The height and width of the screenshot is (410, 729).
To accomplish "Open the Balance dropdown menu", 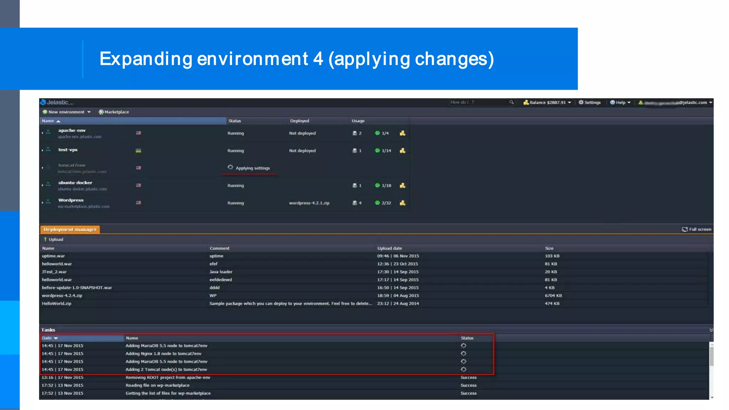I will [x=547, y=102].
